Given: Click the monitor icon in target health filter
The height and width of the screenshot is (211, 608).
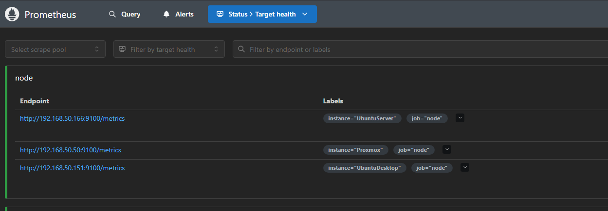Looking at the screenshot, I should coord(122,49).
